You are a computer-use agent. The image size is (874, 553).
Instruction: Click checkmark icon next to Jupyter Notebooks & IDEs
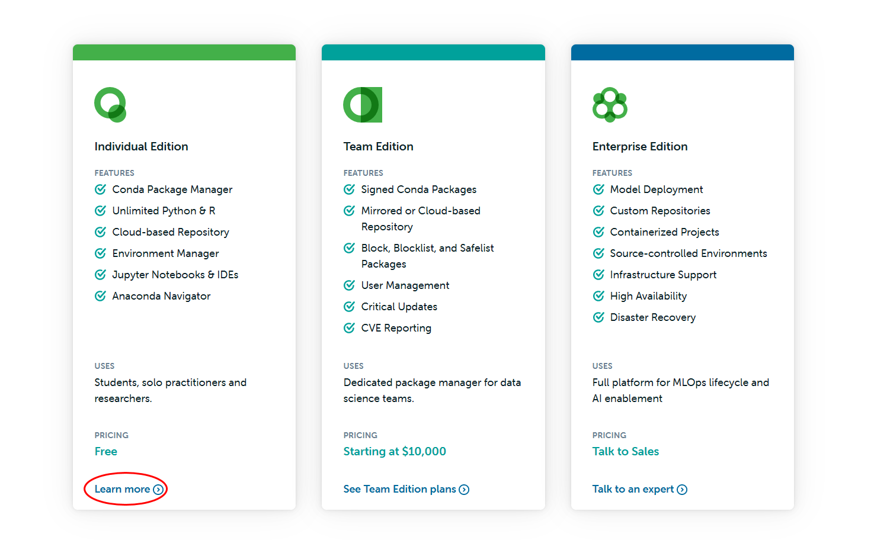click(x=101, y=275)
